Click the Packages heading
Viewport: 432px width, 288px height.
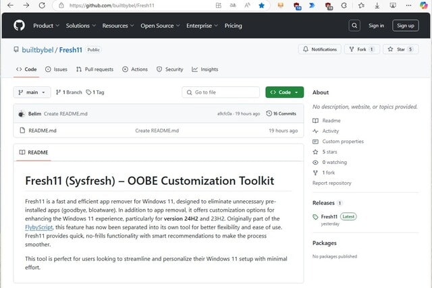coord(324,243)
